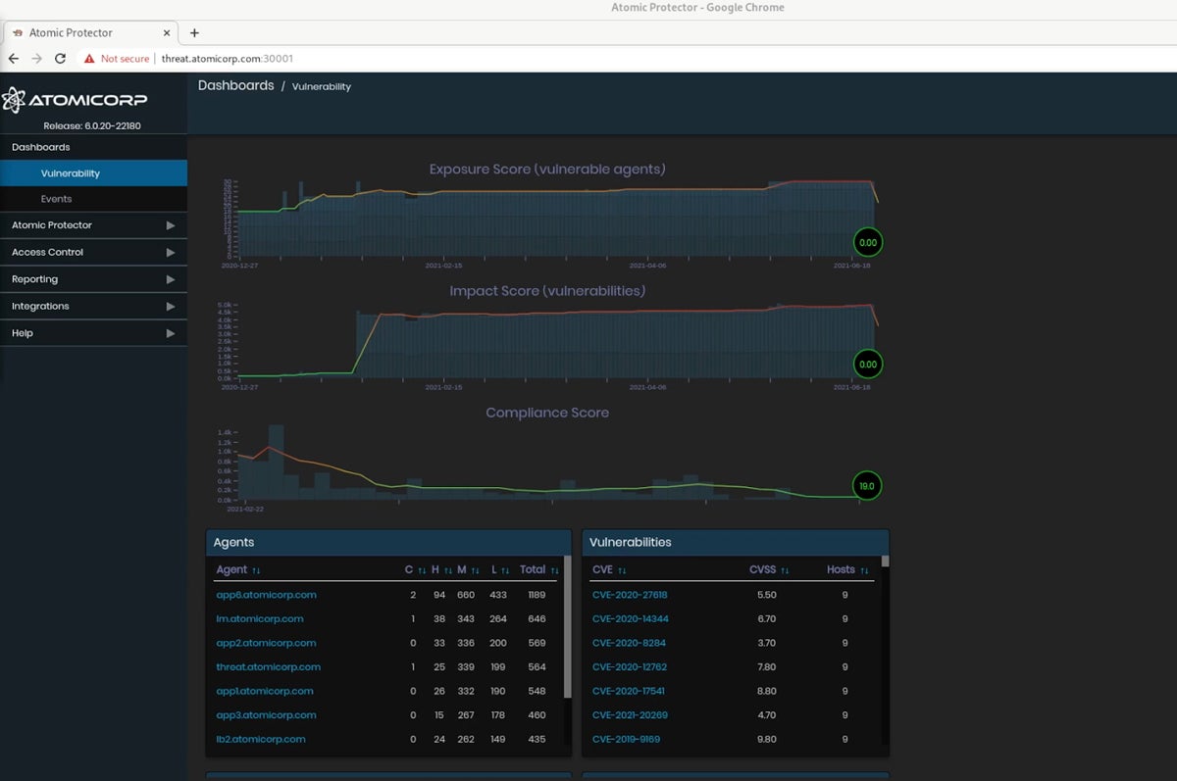The height and width of the screenshot is (781, 1177).
Task: Click the browser back arrow icon
Action: pos(14,59)
